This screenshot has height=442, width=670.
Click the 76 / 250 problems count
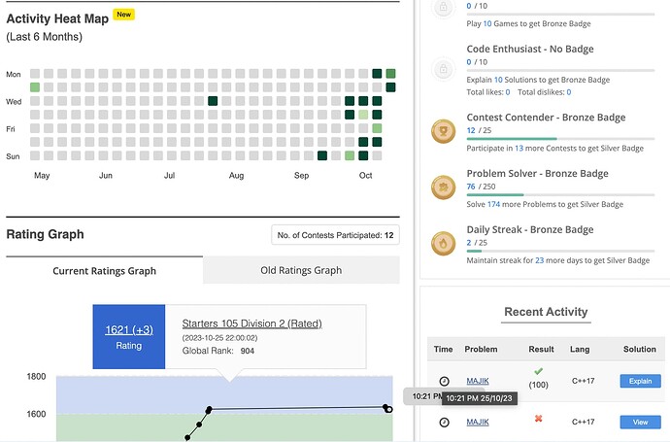click(481, 187)
